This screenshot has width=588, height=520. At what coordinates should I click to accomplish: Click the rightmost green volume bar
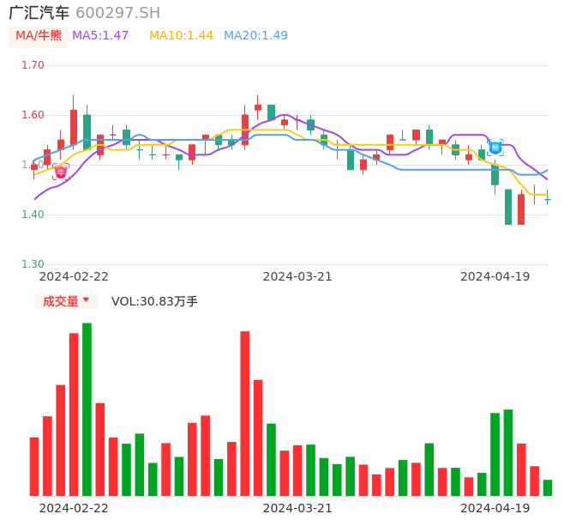[548, 487]
